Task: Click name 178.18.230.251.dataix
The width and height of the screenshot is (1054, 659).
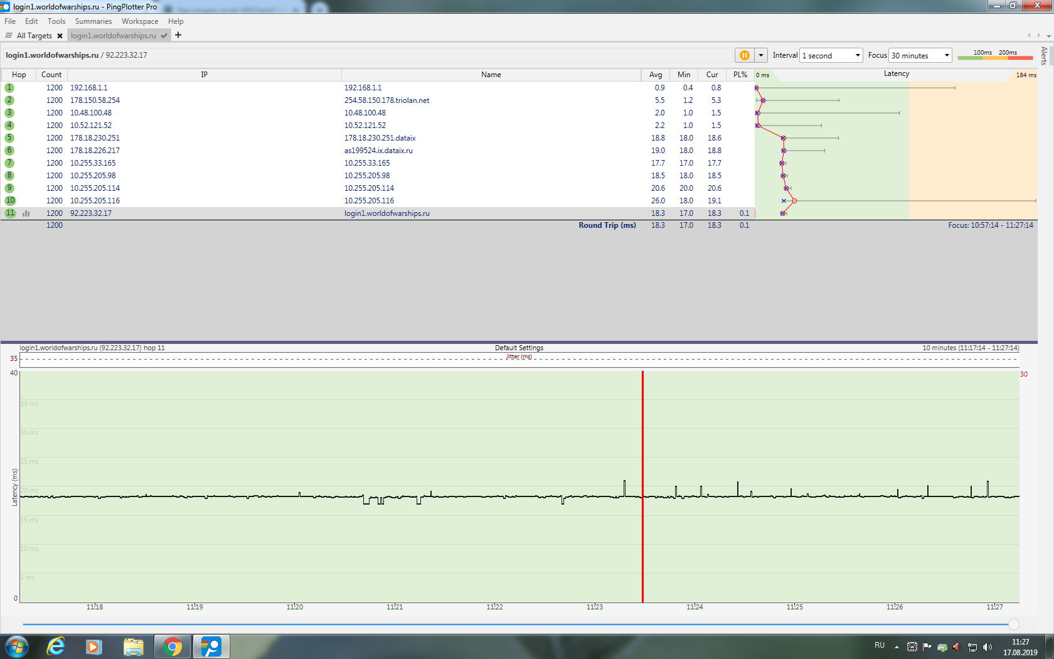Action: tap(380, 138)
